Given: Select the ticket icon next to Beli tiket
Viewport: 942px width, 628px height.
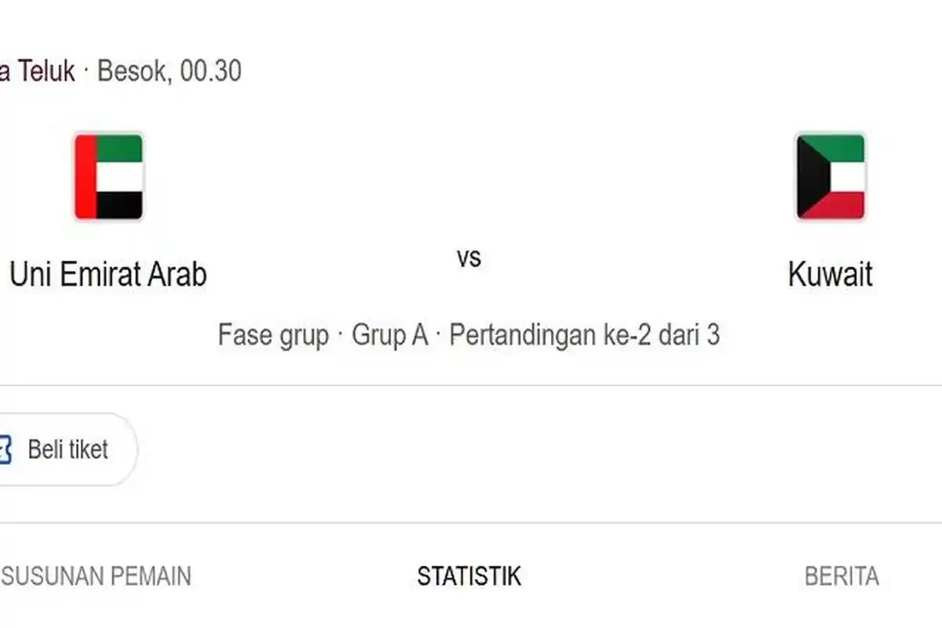Looking at the screenshot, I should (x=6, y=450).
